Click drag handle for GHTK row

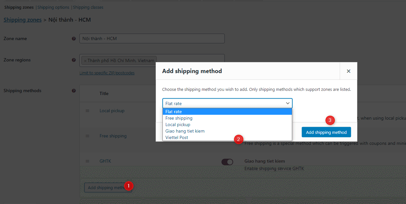click(x=87, y=161)
